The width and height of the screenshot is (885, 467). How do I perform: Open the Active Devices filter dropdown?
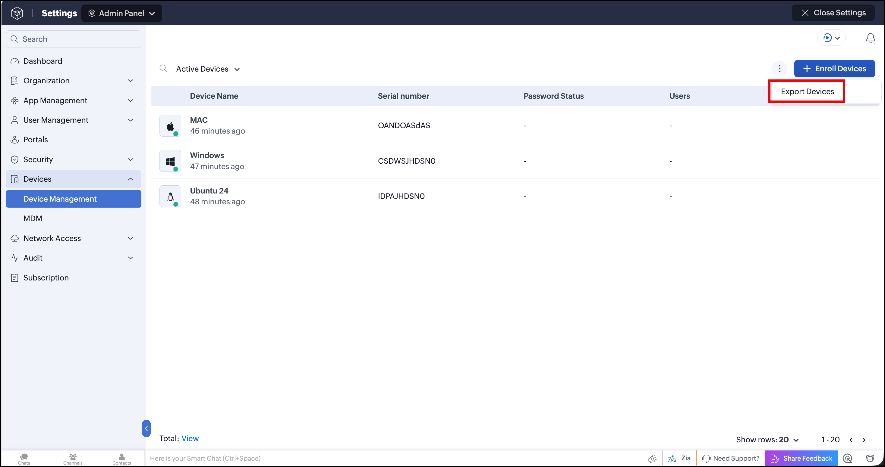(x=208, y=69)
